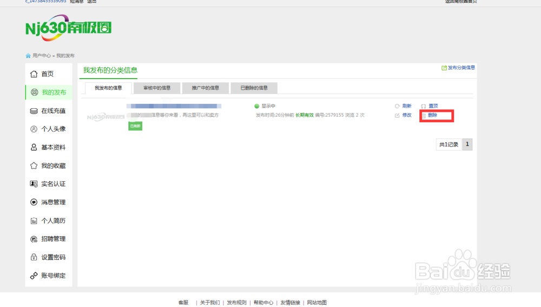
Task: Click the green 已刷新 badge
Action: pyautogui.click(x=135, y=126)
